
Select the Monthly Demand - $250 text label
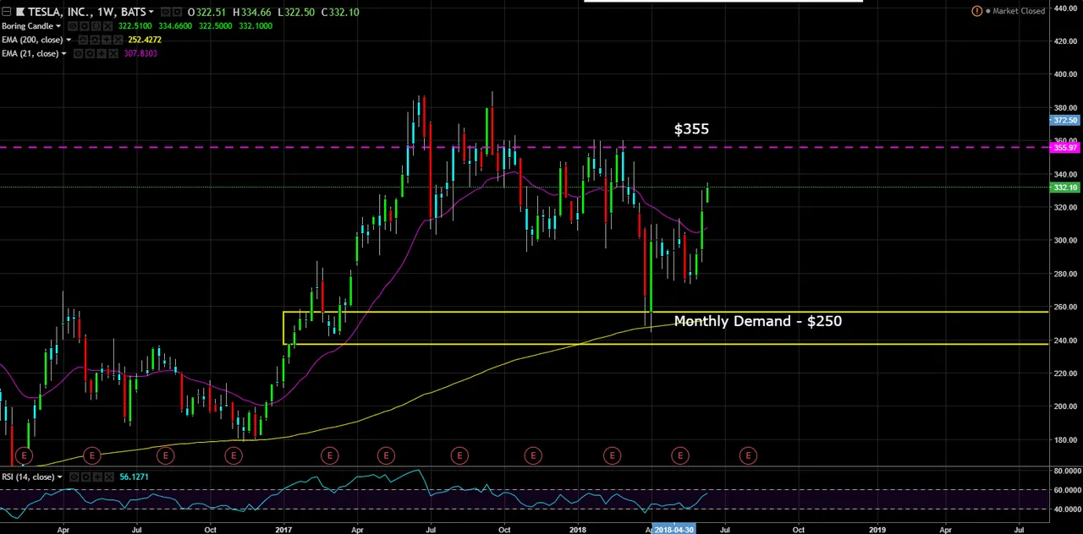click(x=757, y=321)
